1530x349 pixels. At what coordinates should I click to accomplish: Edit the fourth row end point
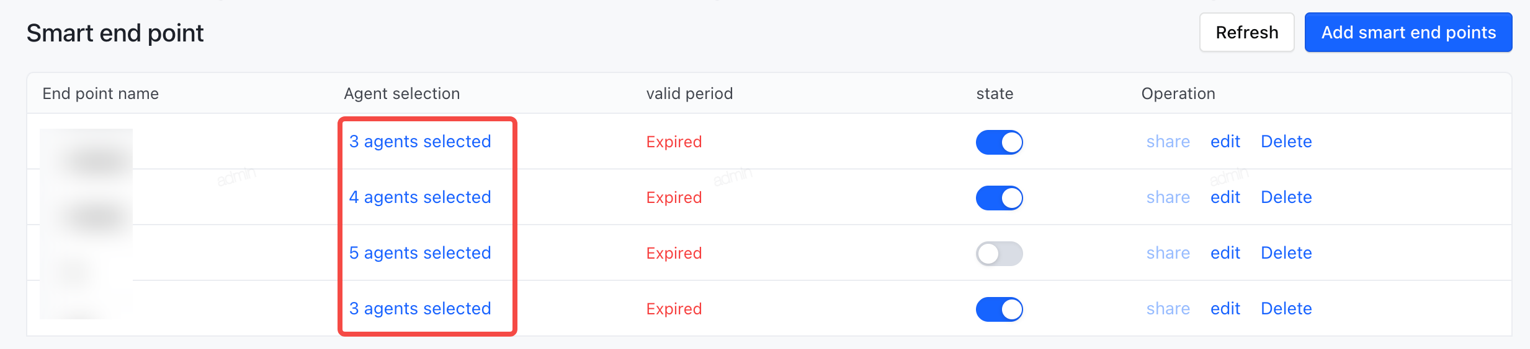[1225, 309]
